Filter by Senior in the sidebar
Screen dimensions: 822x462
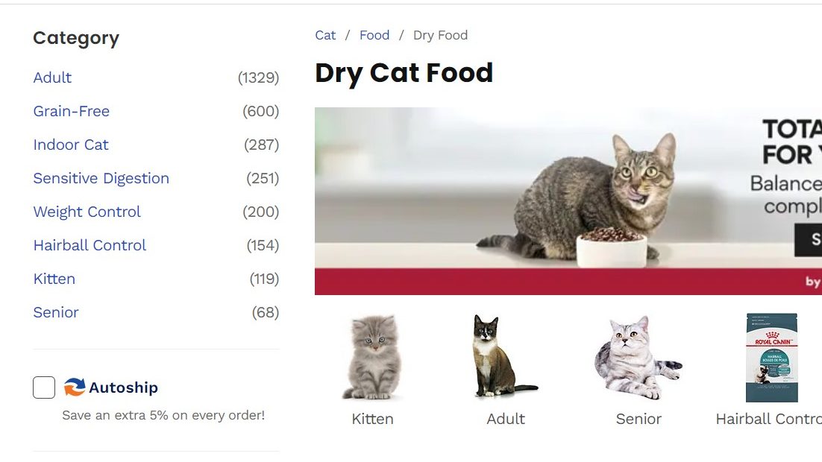(56, 312)
